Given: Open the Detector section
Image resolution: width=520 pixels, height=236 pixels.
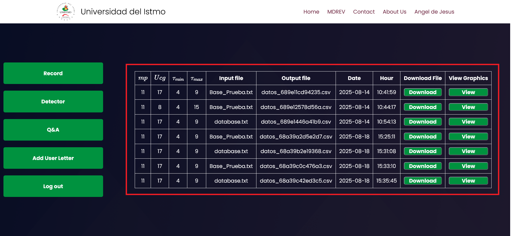Looking at the screenshot, I should tap(53, 102).
